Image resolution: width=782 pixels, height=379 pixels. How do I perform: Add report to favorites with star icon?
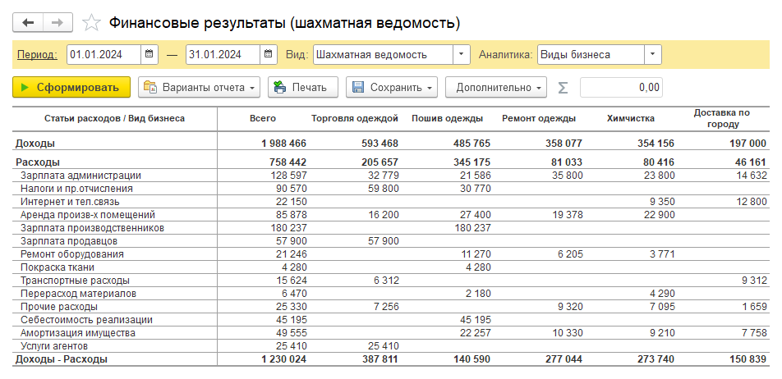tap(91, 22)
